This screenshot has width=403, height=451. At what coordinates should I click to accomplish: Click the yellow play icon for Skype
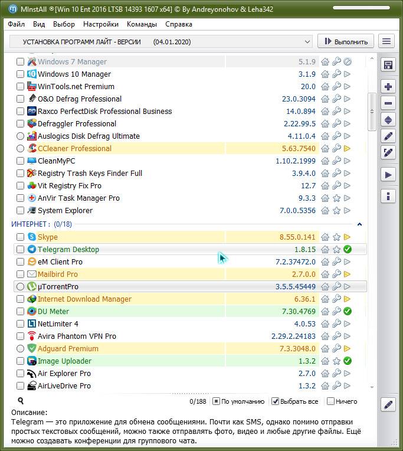(x=347, y=237)
